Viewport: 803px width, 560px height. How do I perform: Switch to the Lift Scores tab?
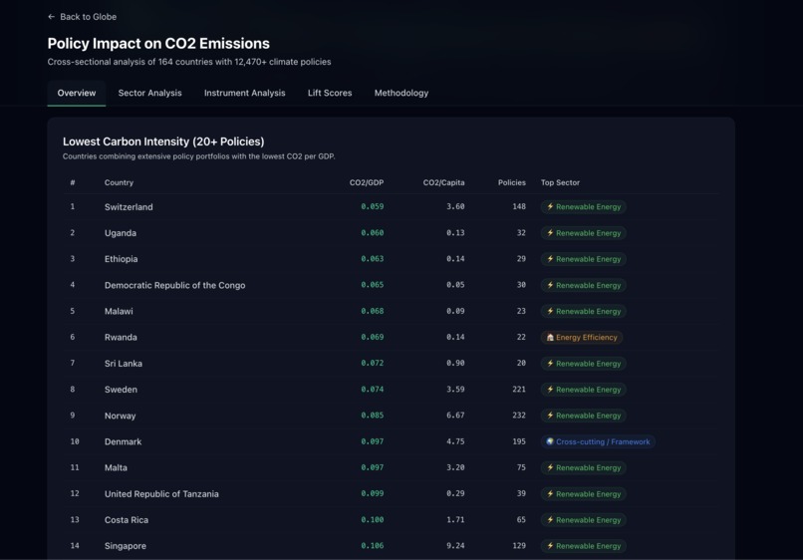[330, 93]
